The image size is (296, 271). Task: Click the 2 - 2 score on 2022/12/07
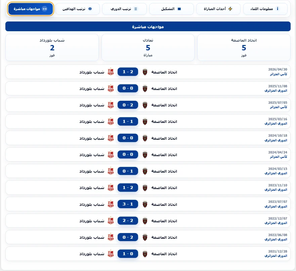(x=128, y=220)
